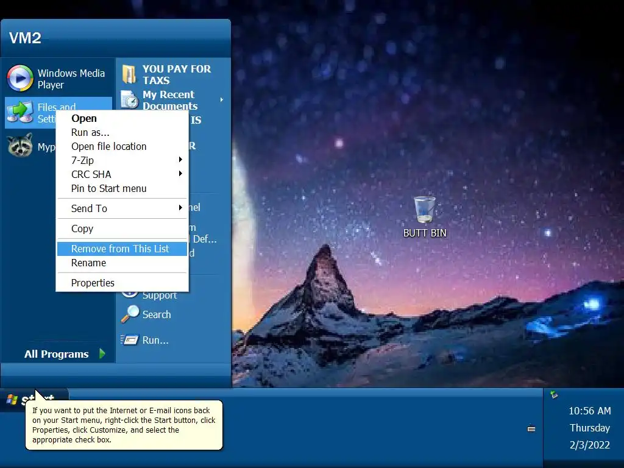Click the YOU PAY FOR TAXS label
This screenshot has height=468, width=624.
pyautogui.click(x=177, y=74)
